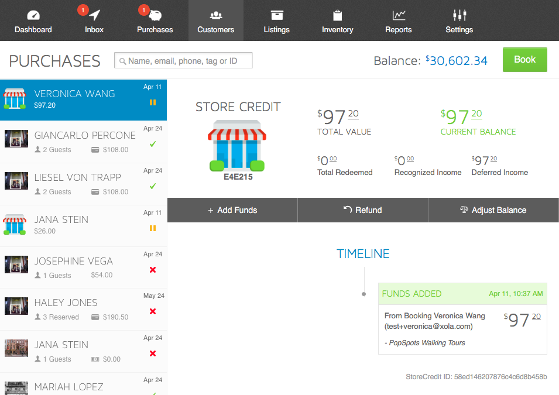Open the Mariah Lopez name text
The width and height of the screenshot is (559, 395).
pos(69,387)
